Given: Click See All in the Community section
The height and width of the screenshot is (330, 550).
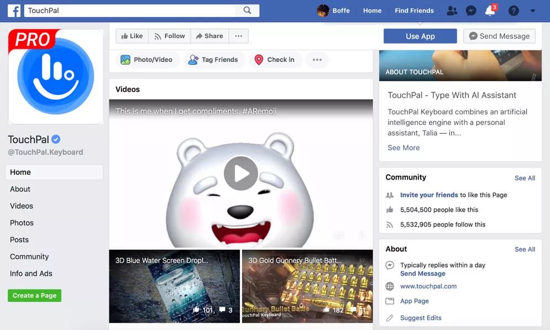Looking at the screenshot, I should (525, 178).
